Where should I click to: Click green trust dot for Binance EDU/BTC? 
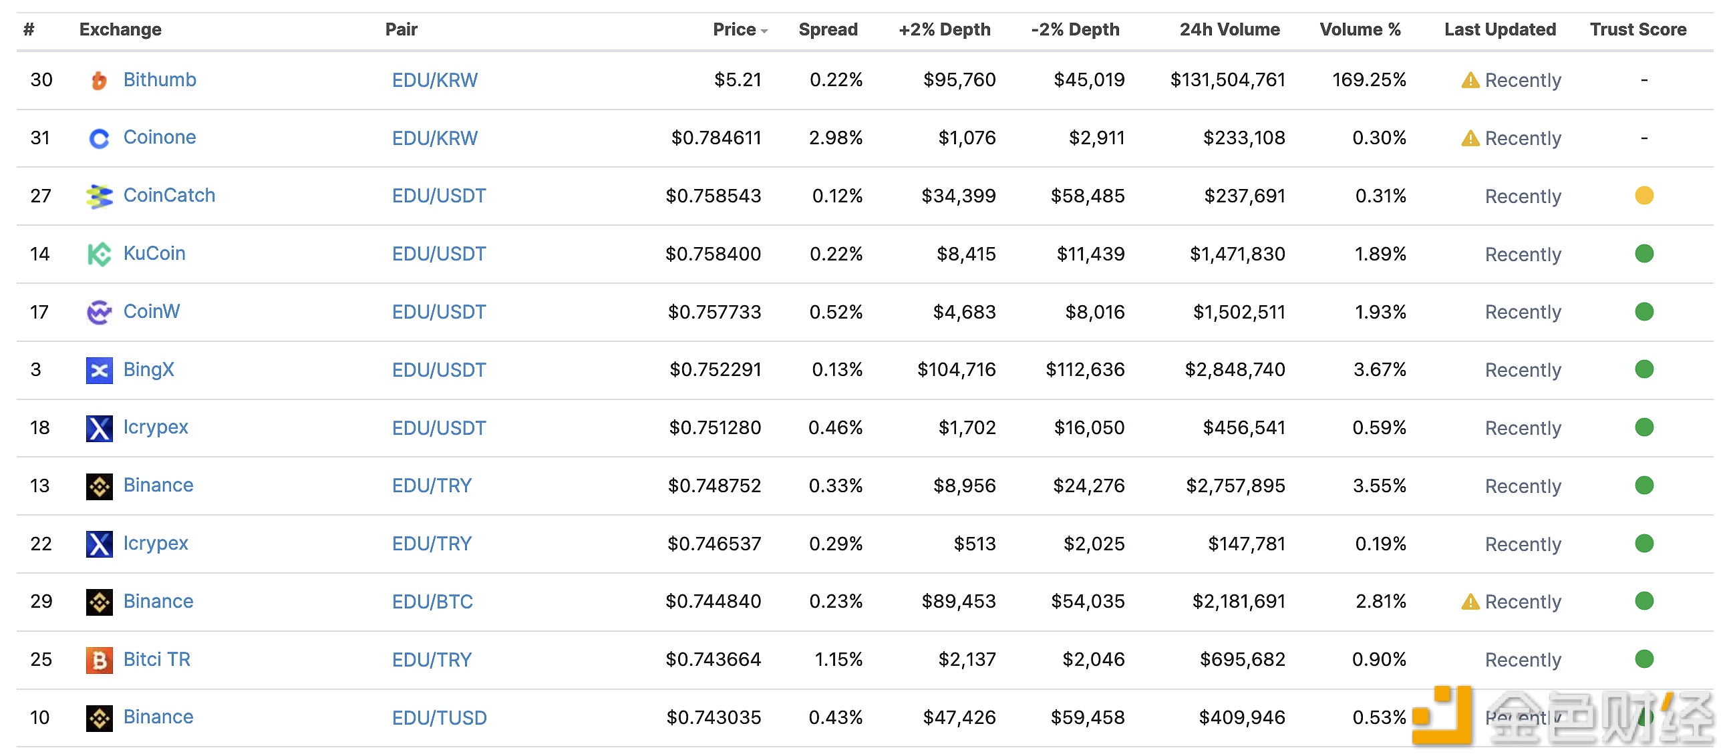1643,600
